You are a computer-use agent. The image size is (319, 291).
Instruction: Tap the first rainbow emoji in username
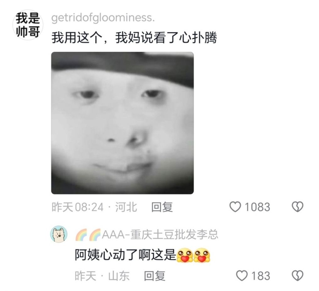[81, 235]
